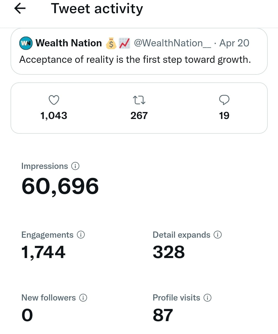Open the tweet text about acceptance
The height and width of the screenshot is (334, 278).
point(135,59)
